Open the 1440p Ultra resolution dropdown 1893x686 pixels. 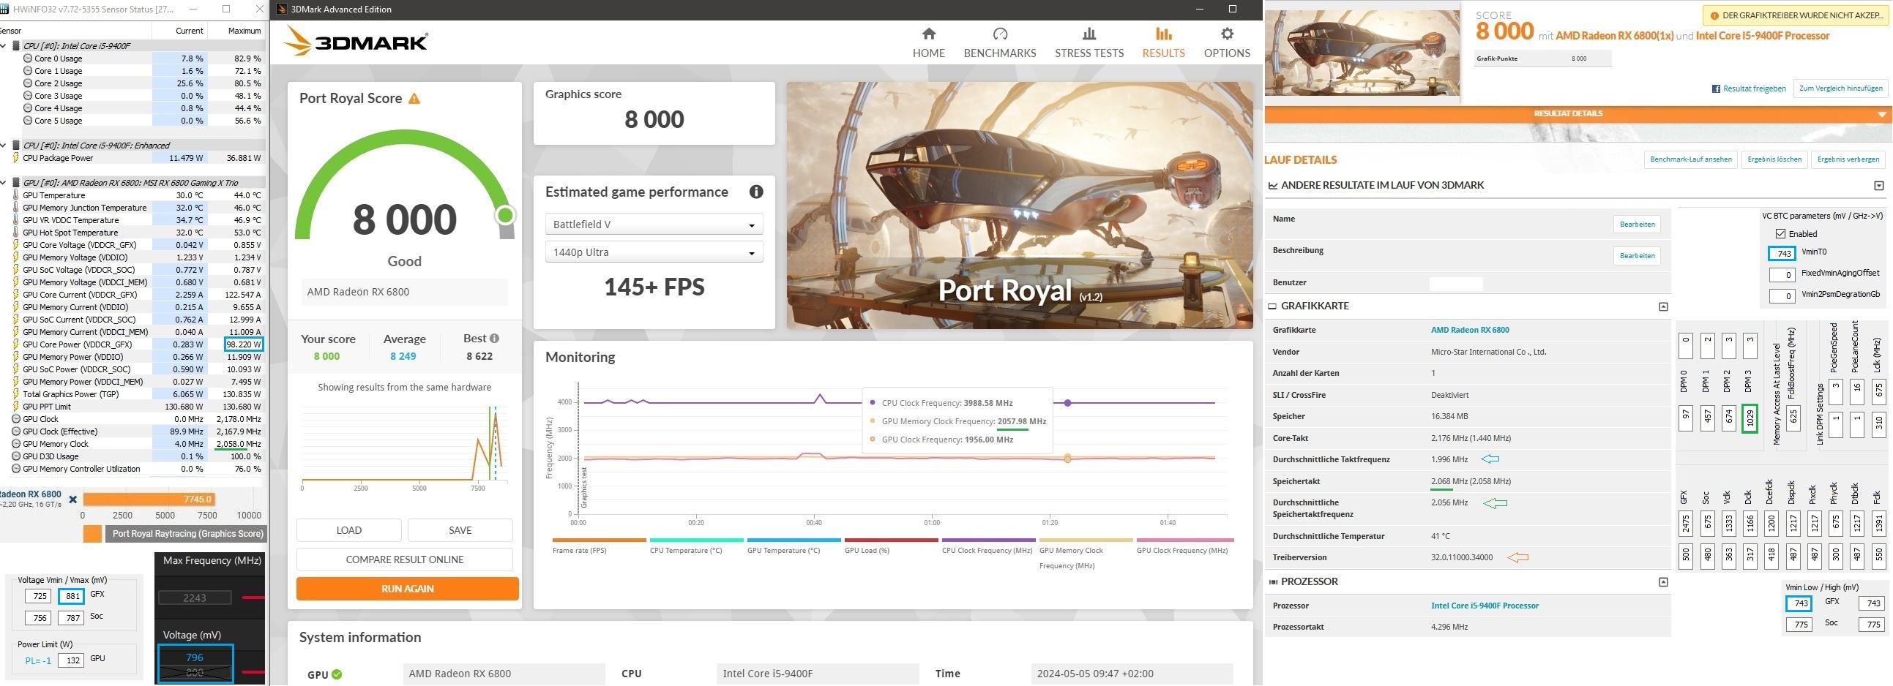click(654, 252)
